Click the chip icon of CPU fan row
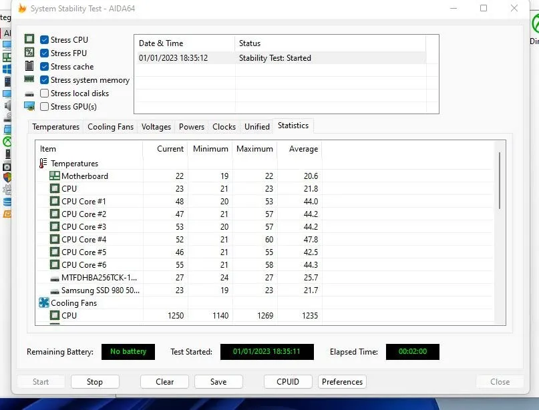539x410 pixels. point(55,315)
